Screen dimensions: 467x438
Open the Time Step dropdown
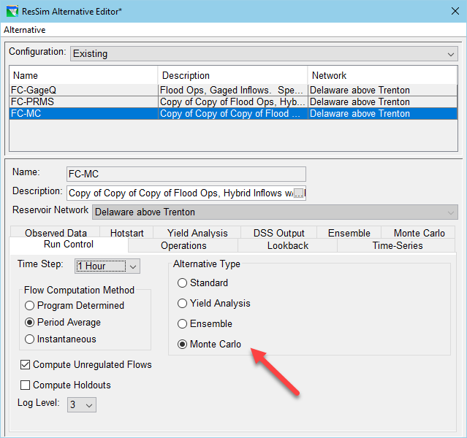pyautogui.click(x=133, y=266)
